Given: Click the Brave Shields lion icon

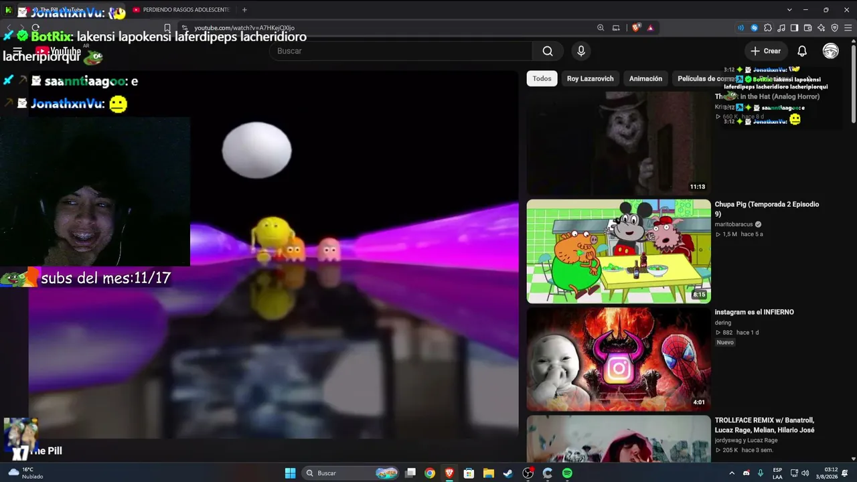Looking at the screenshot, I should [x=636, y=28].
